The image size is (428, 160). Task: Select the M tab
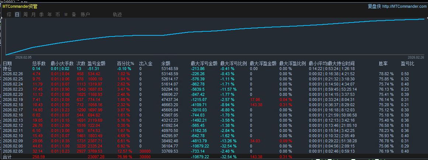coord(66,14)
